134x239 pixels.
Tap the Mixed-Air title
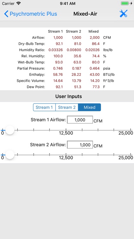(85, 14)
